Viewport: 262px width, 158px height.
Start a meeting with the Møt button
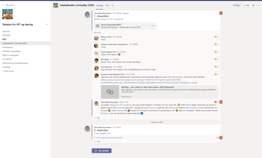click(246, 5)
